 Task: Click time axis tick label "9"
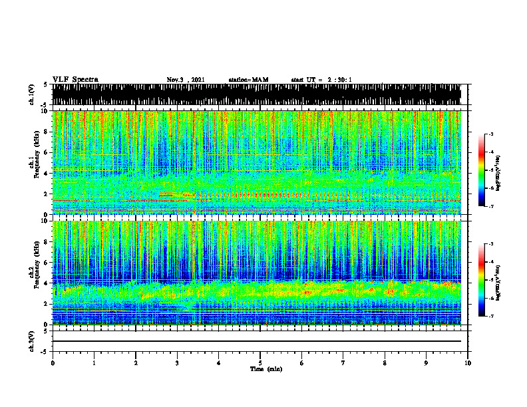point(426,363)
